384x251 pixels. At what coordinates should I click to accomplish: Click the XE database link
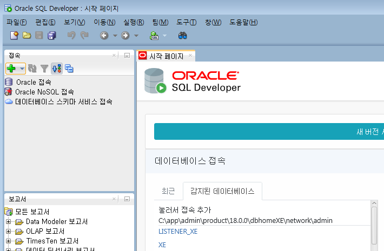point(162,245)
